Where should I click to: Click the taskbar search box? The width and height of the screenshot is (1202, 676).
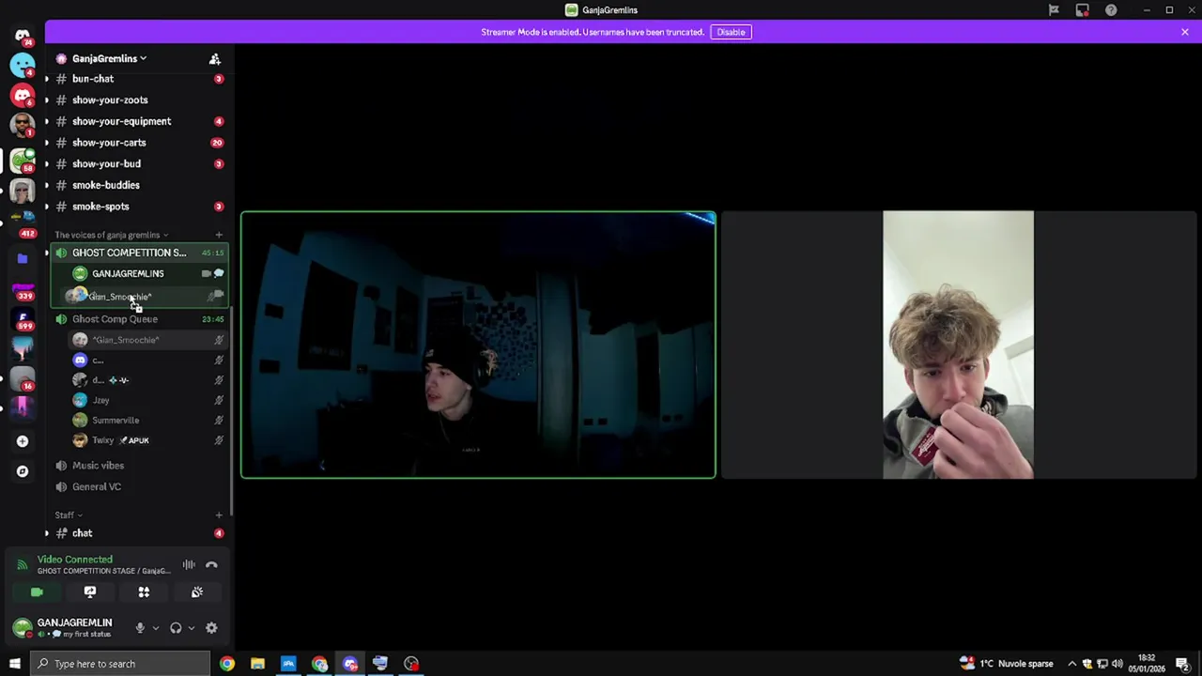click(119, 664)
